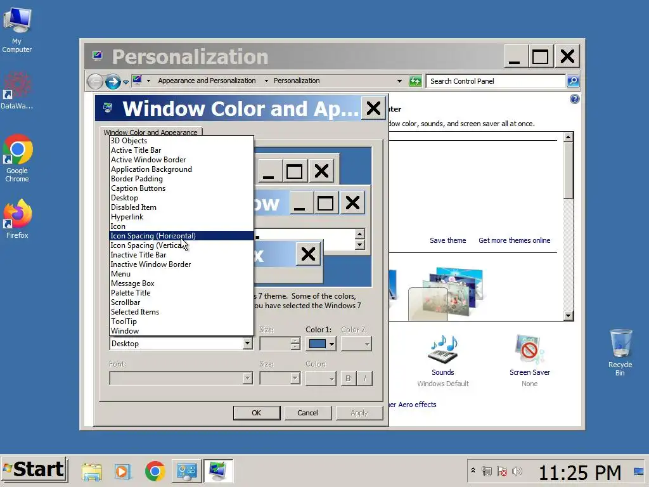Refresh the Control Panel address bar
The image size is (649, 487).
(414, 81)
